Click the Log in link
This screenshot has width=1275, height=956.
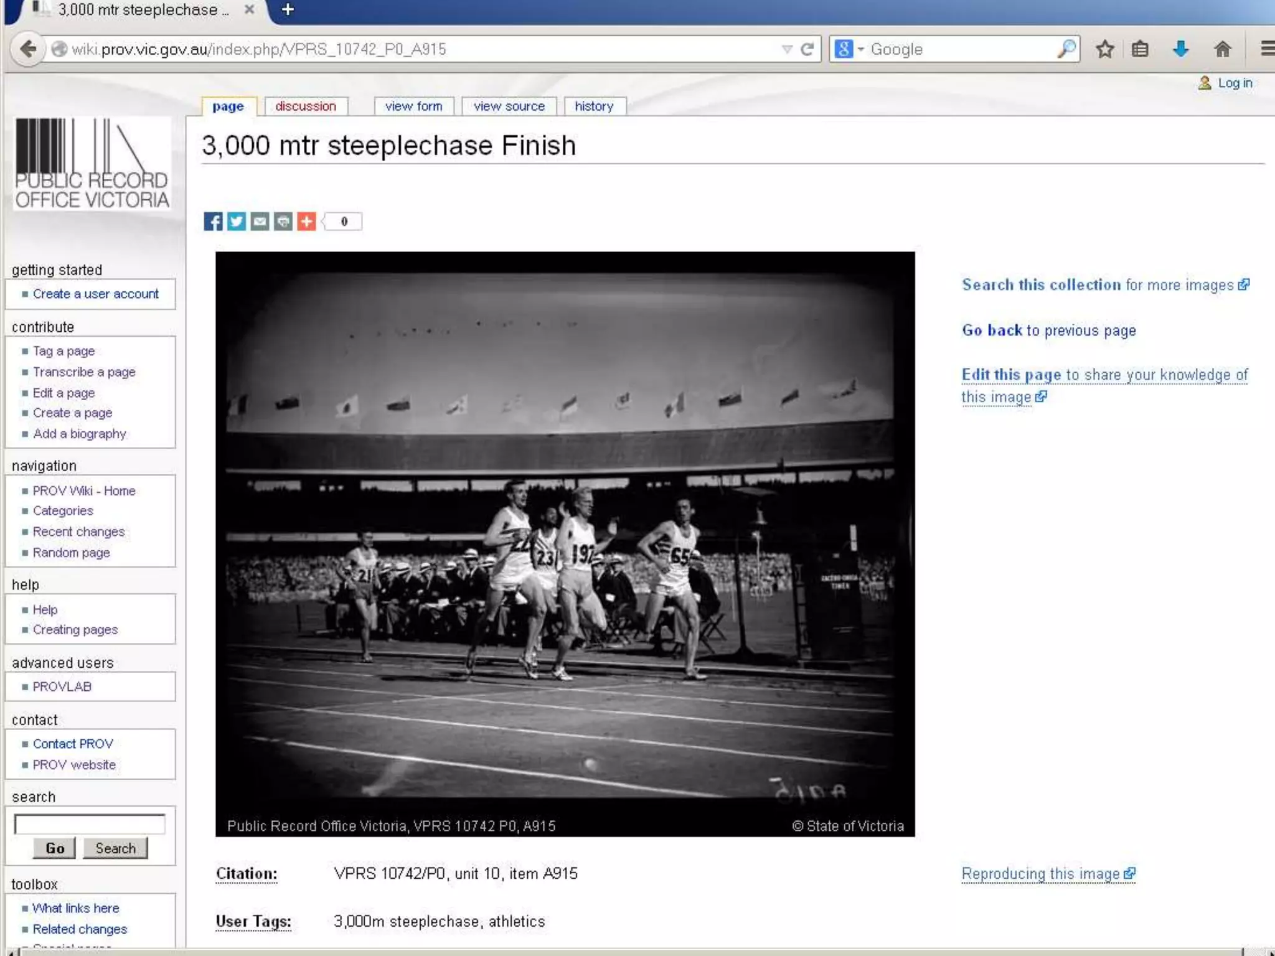pyautogui.click(x=1235, y=83)
